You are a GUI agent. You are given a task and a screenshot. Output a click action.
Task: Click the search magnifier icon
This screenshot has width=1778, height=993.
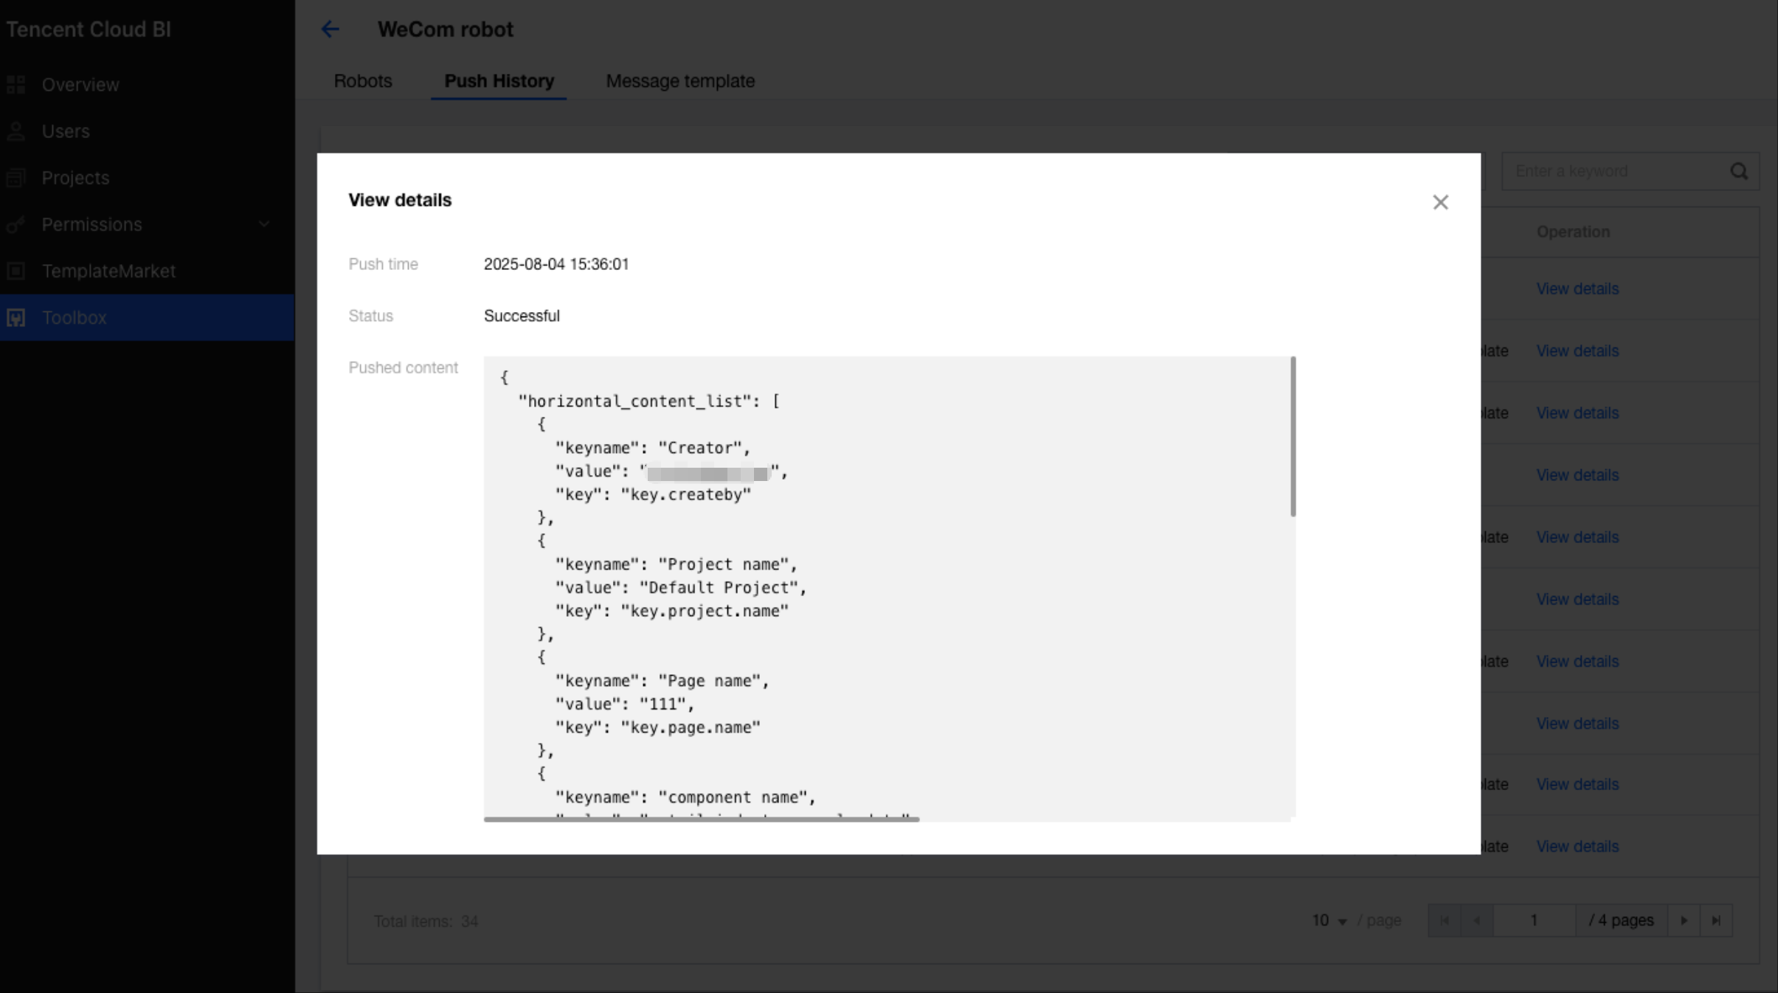click(x=1739, y=171)
